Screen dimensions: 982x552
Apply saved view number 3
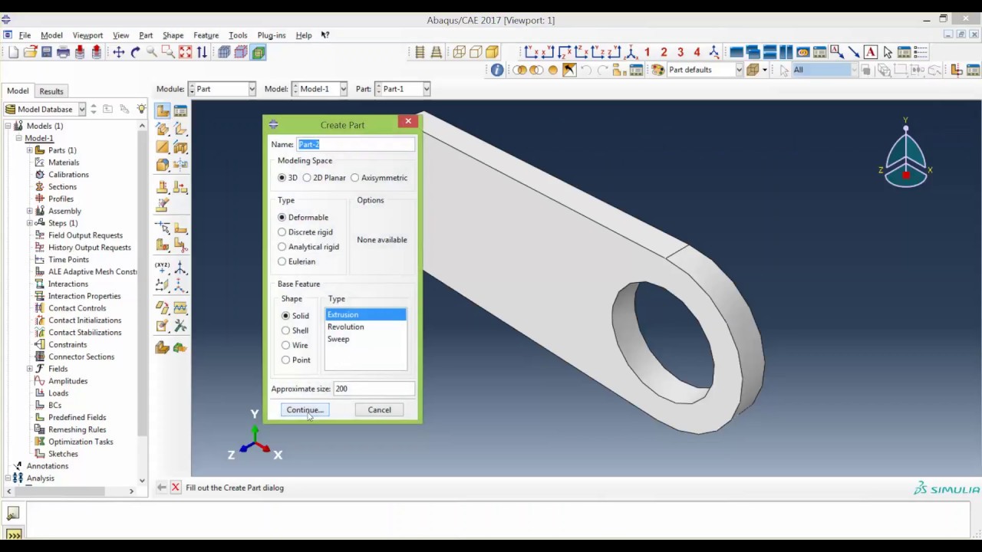coord(680,52)
